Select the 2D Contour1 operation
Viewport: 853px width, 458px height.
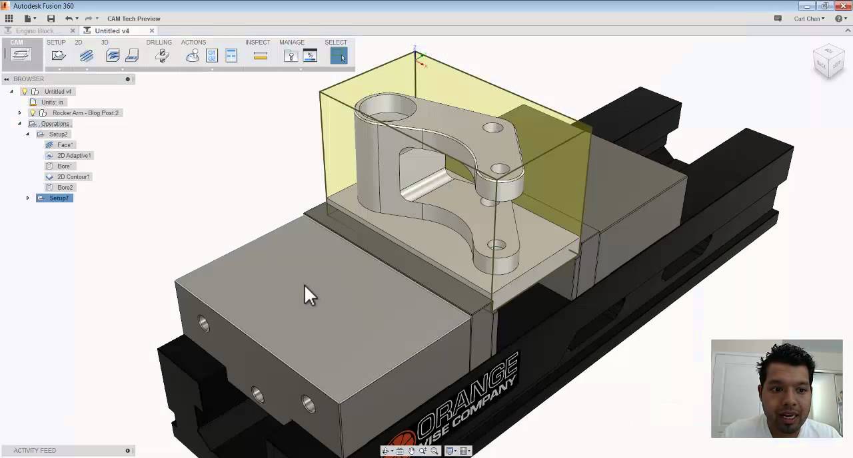(x=68, y=176)
